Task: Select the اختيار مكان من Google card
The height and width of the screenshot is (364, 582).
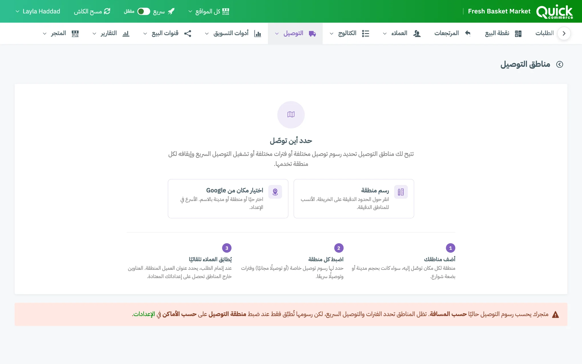Action: click(228, 199)
